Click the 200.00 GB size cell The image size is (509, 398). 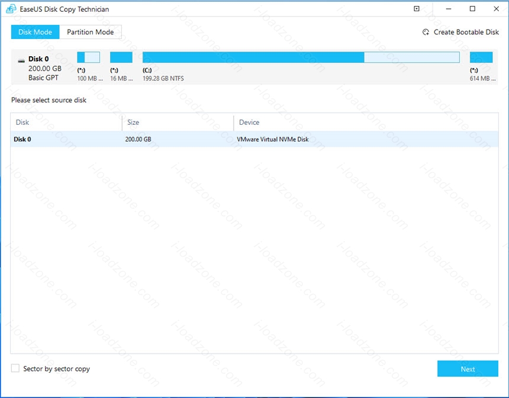point(138,139)
